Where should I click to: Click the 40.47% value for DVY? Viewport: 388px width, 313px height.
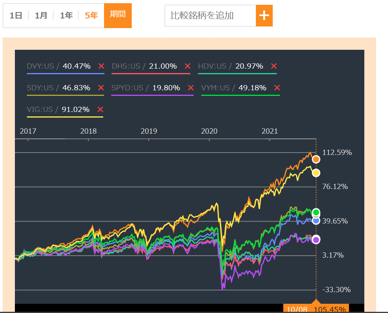point(76,66)
